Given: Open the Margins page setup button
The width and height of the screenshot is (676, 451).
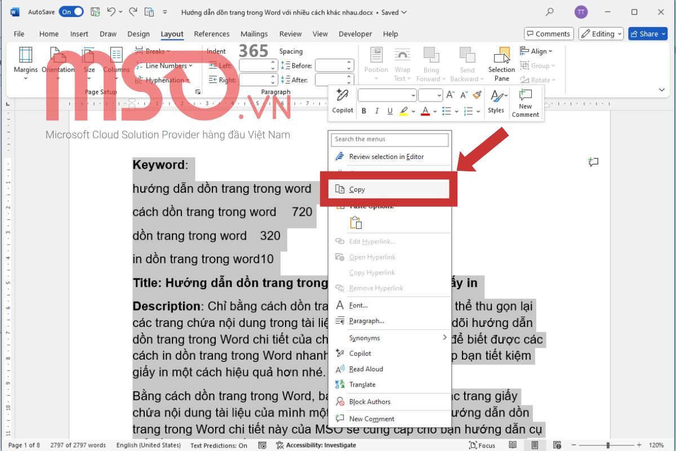Looking at the screenshot, I should coord(25,62).
